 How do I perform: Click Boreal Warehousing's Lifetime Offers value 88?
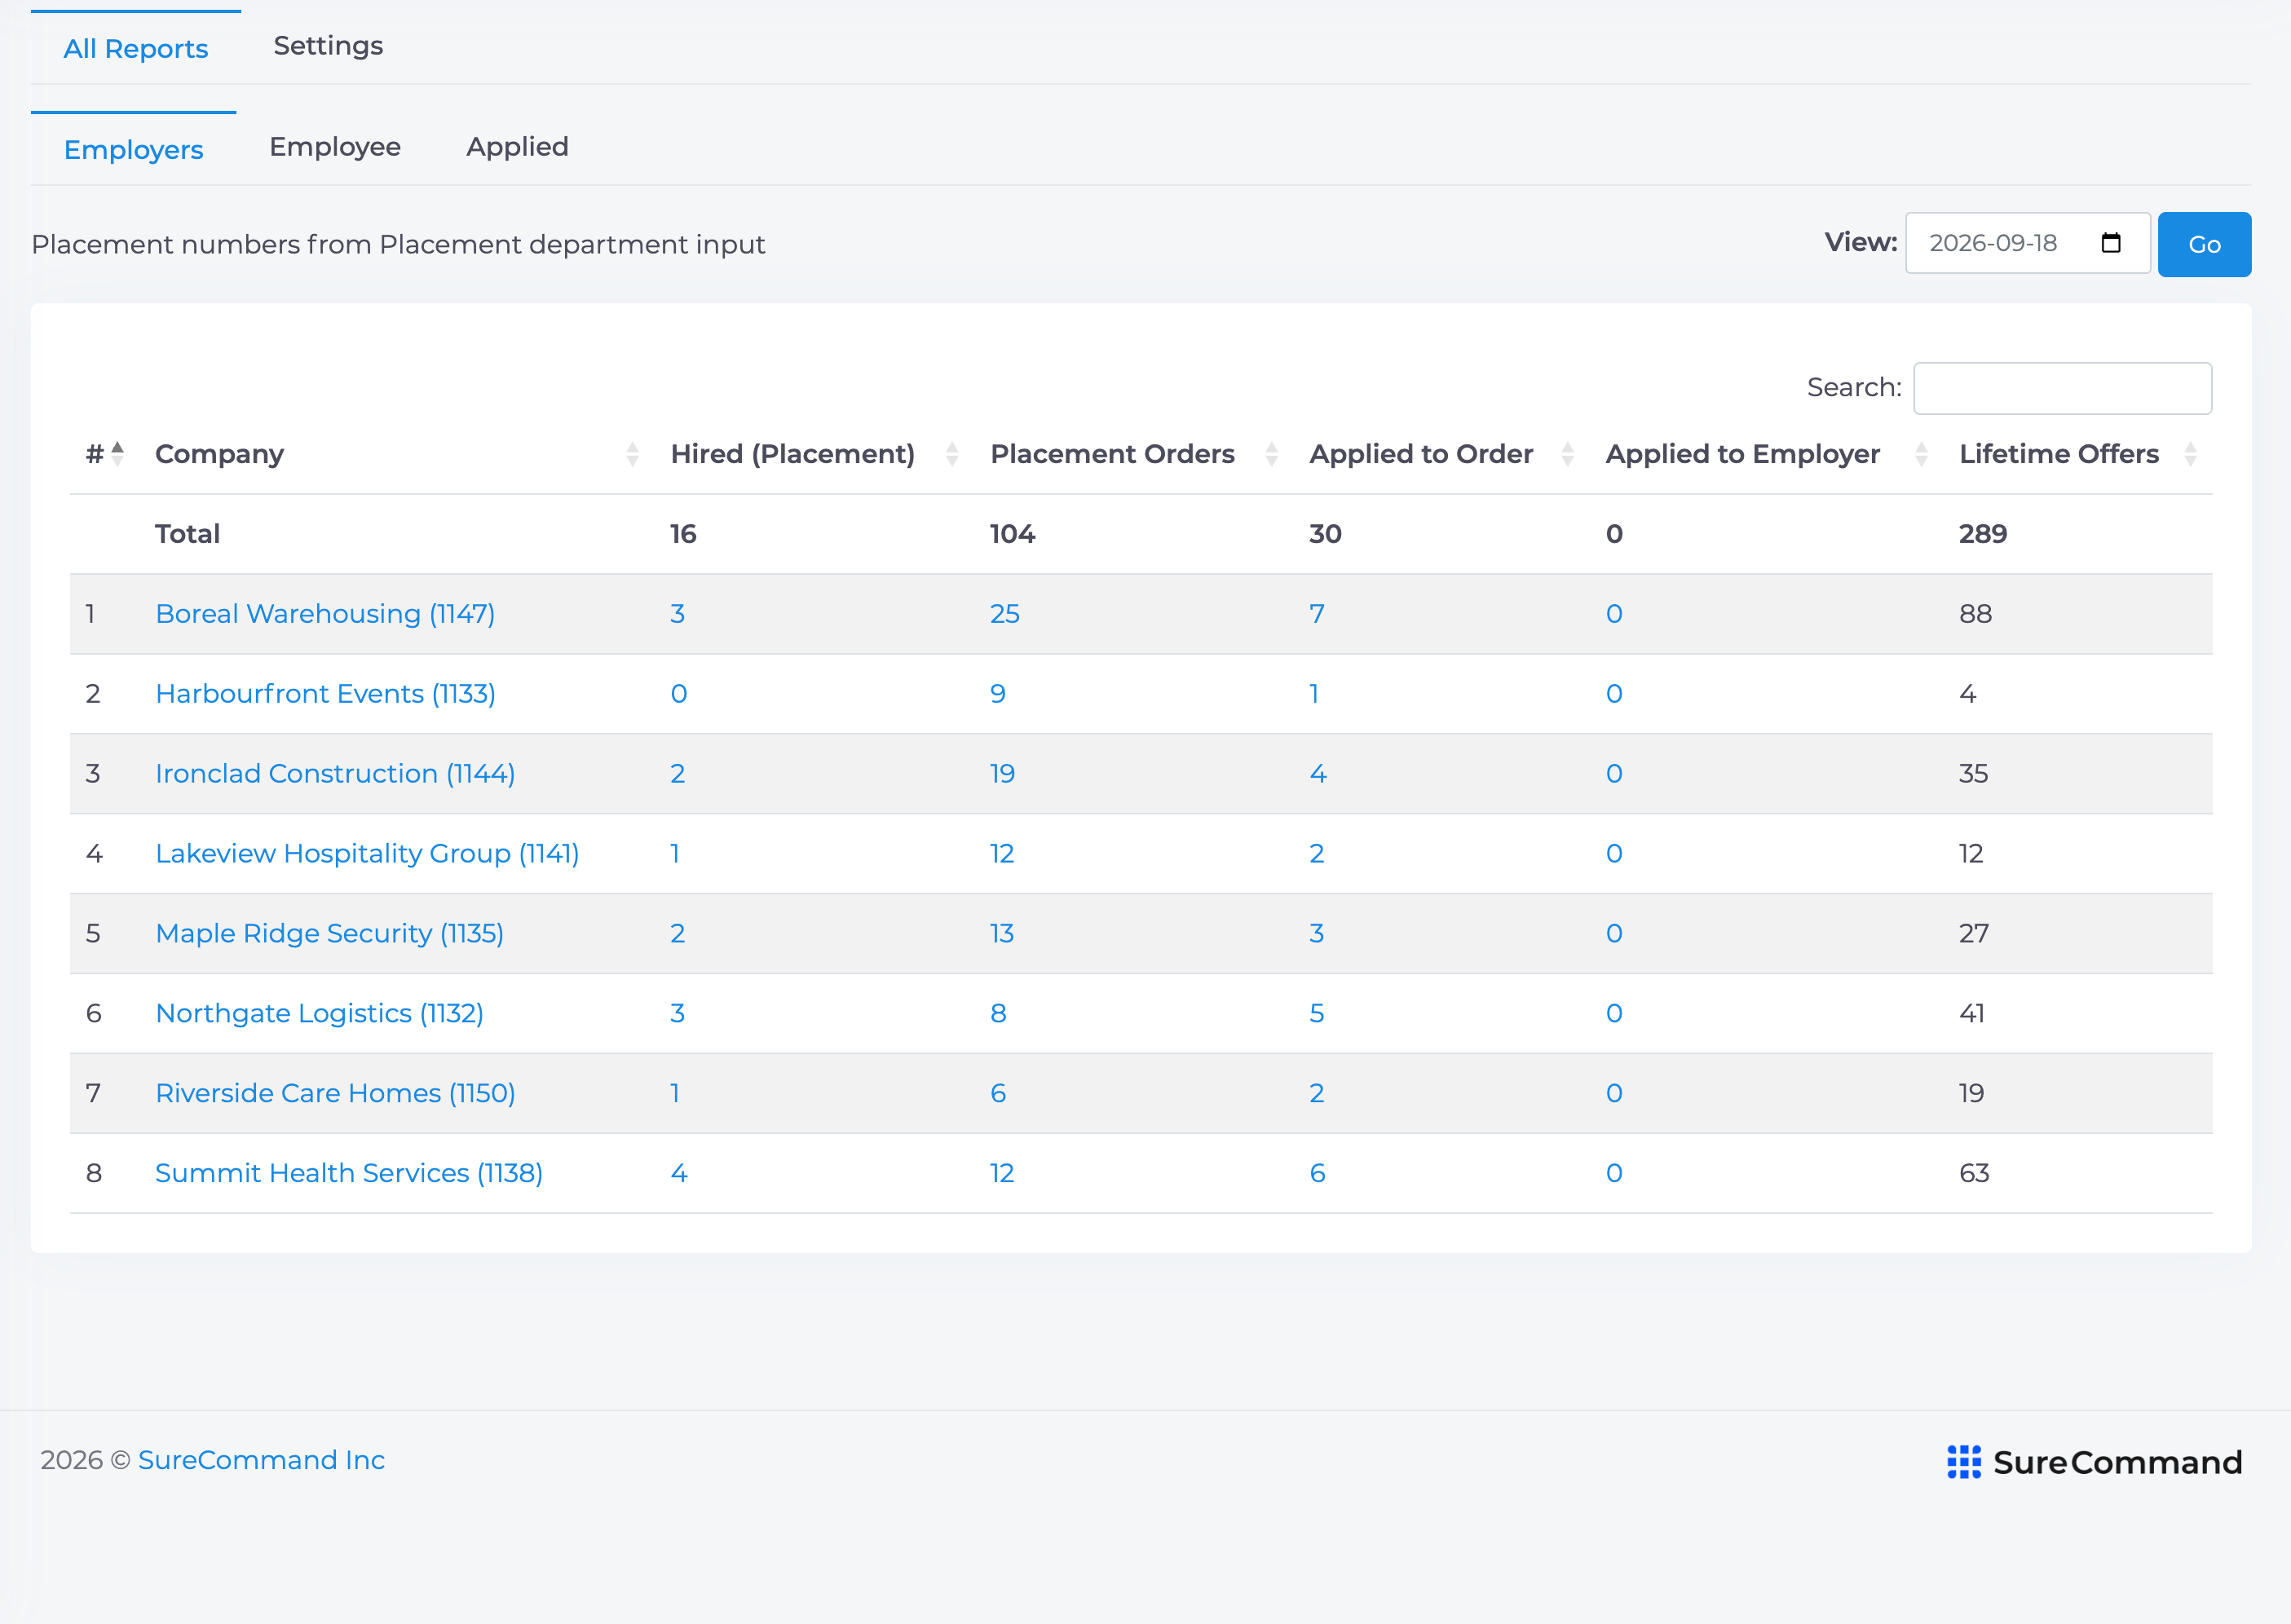tap(1976, 614)
